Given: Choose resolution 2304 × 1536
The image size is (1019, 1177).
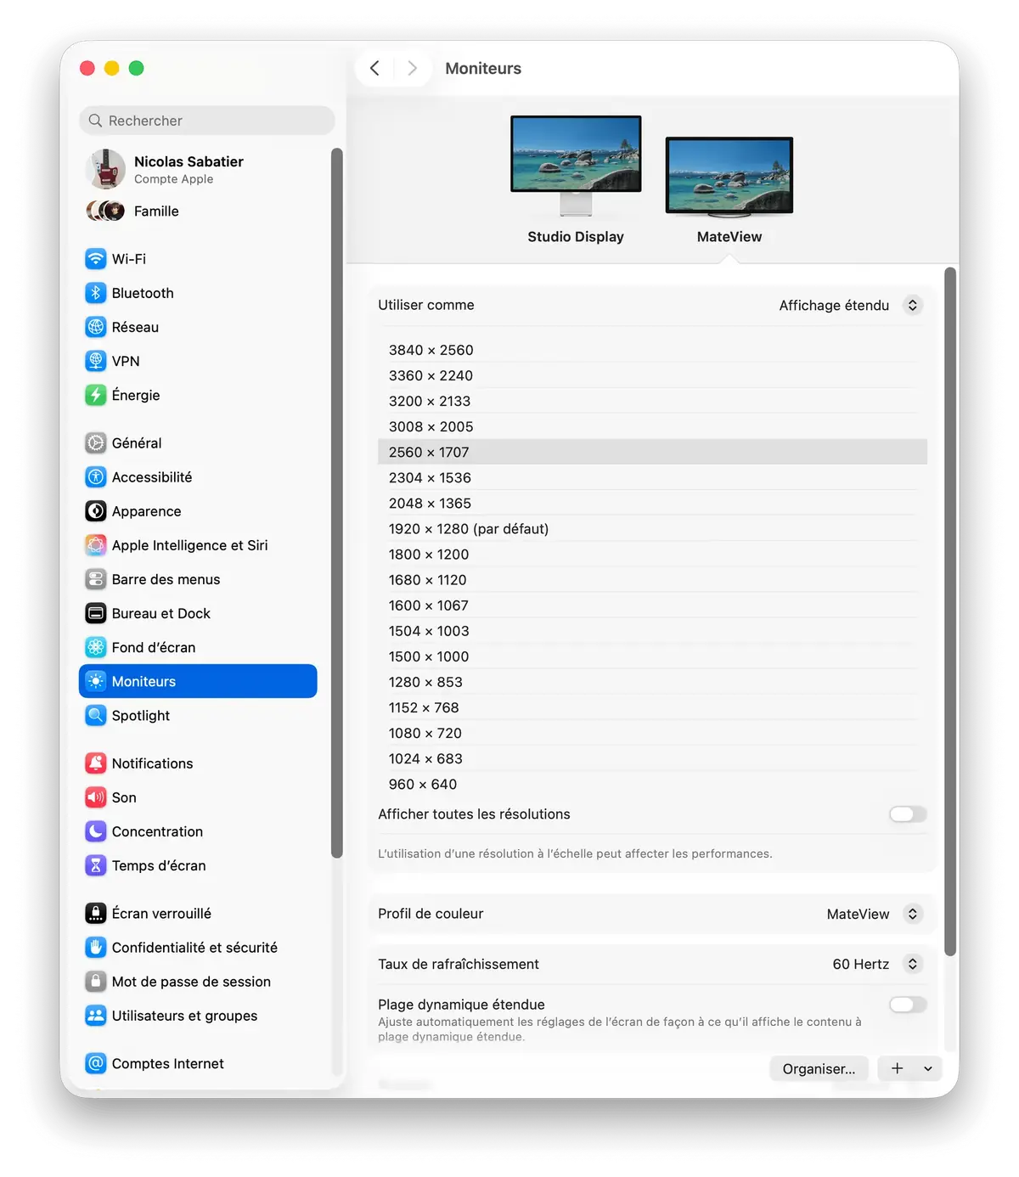Looking at the screenshot, I should point(652,477).
